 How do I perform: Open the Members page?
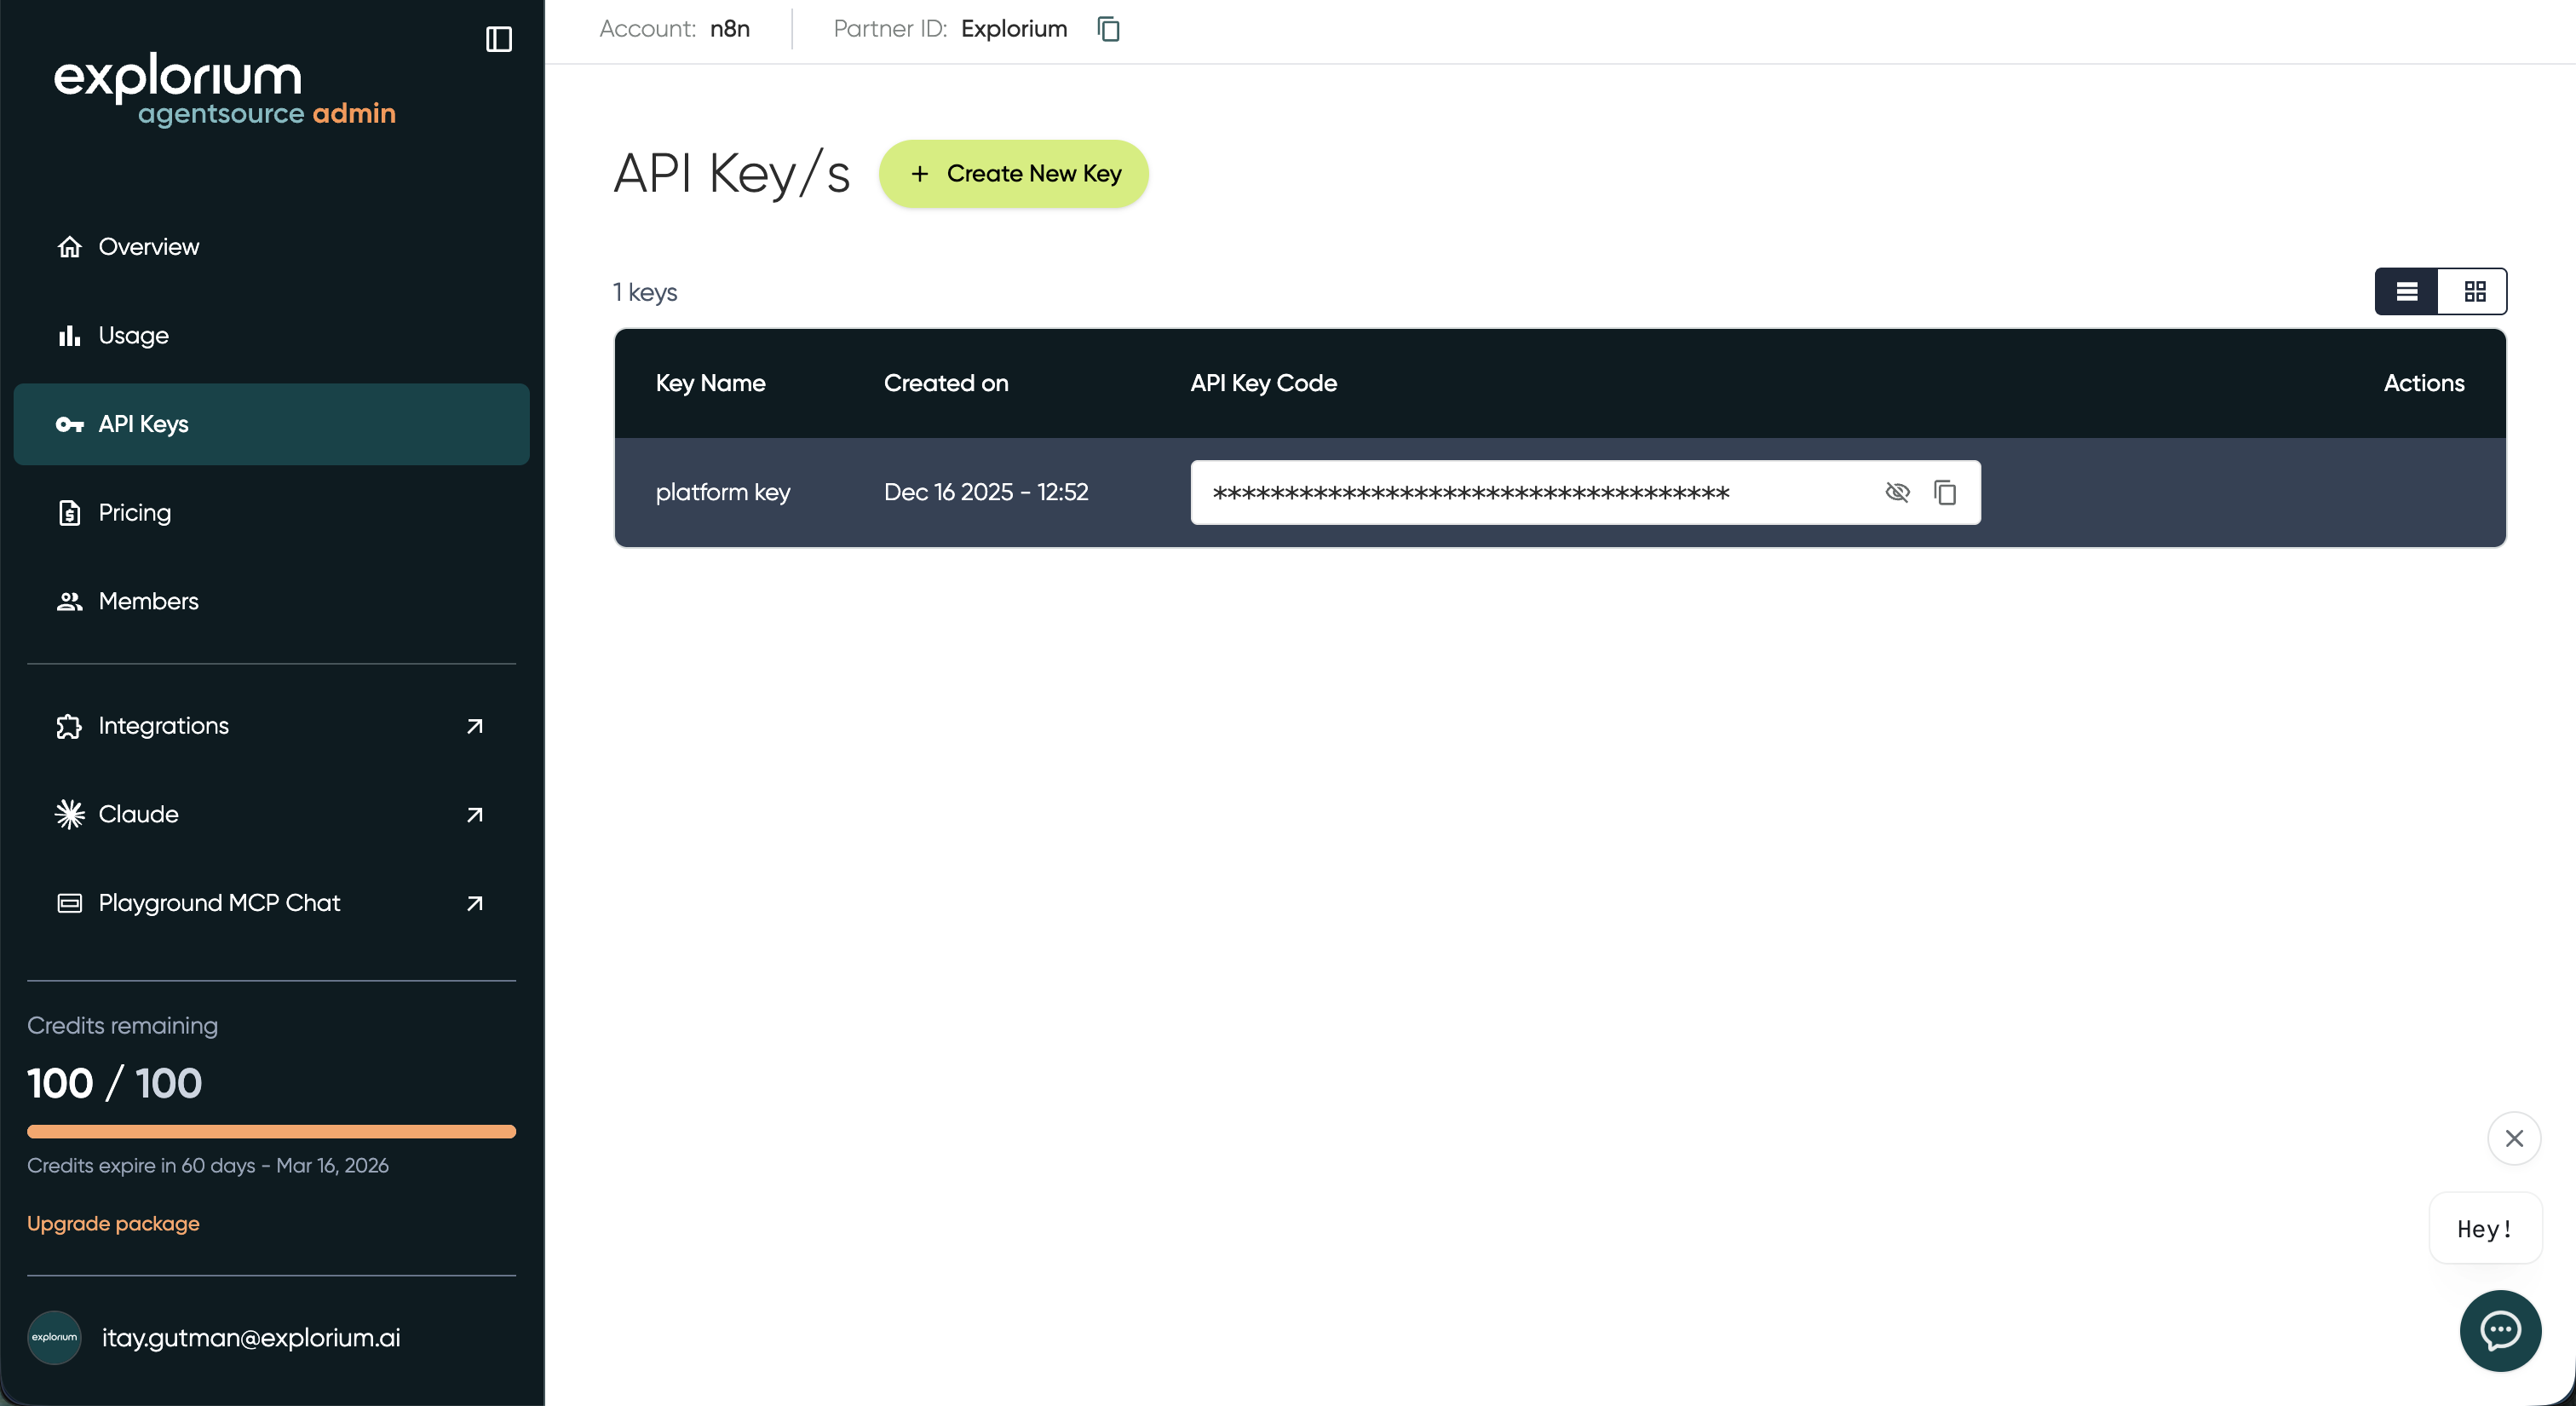[x=271, y=601]
